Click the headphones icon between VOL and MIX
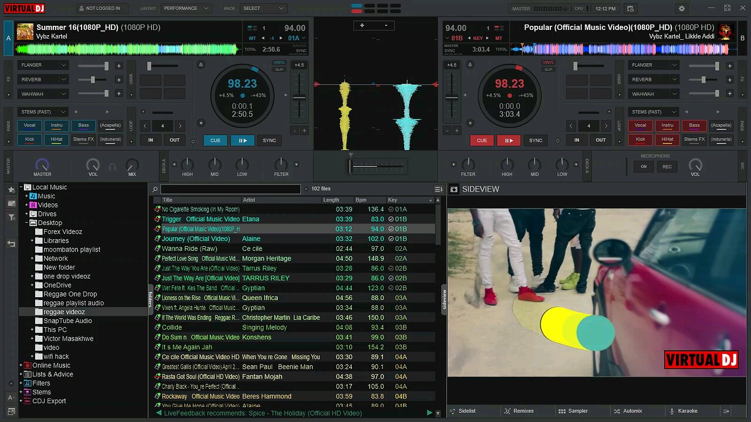Image resolution: width=751 pixels, height=422 pixels. pyautogui.click(x=113, y=167)
